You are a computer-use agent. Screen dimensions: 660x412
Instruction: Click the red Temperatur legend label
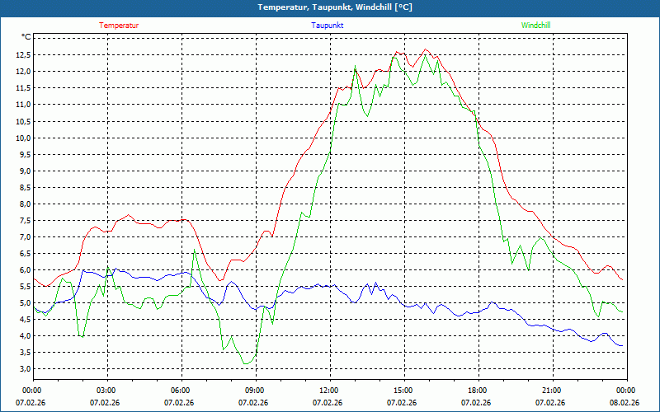(119, 25)
